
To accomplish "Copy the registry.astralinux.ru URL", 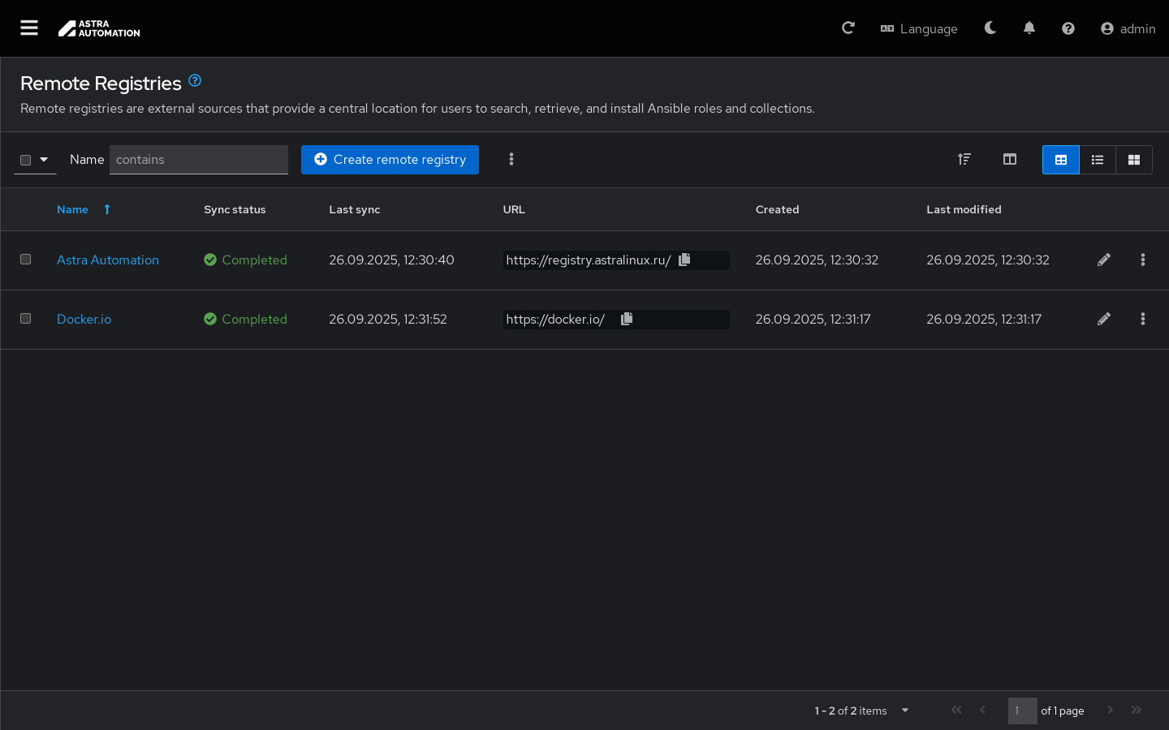I will coord(684,260).
